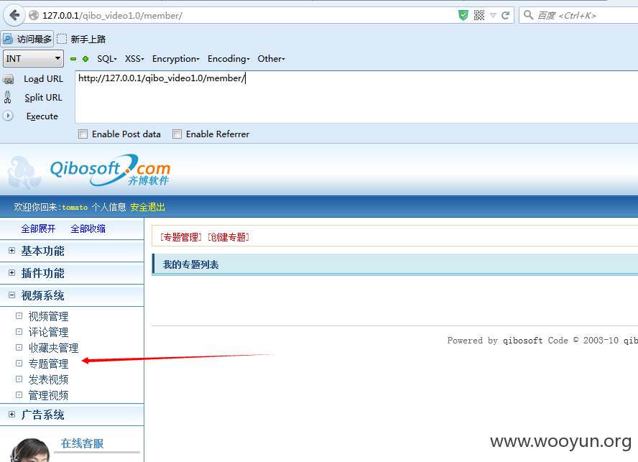Open 评论管理 menu item
The width and height of the screenshot is (638, 462).
pyautogui.click(x=48, y=332)
